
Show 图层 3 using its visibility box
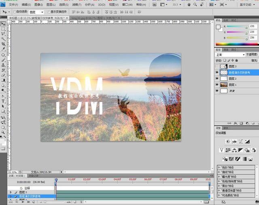coord(218,66)
